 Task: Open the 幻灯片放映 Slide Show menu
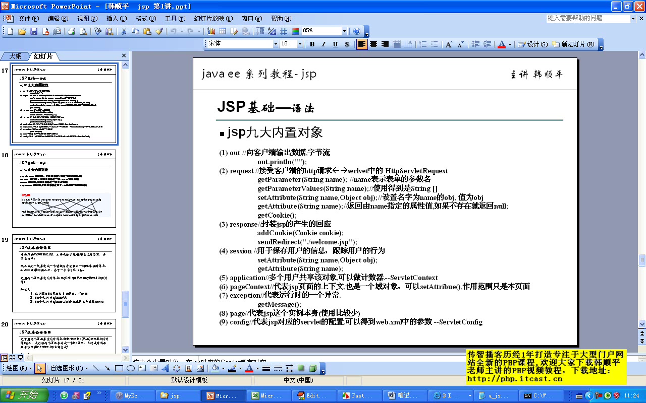[x=213, y=19]
